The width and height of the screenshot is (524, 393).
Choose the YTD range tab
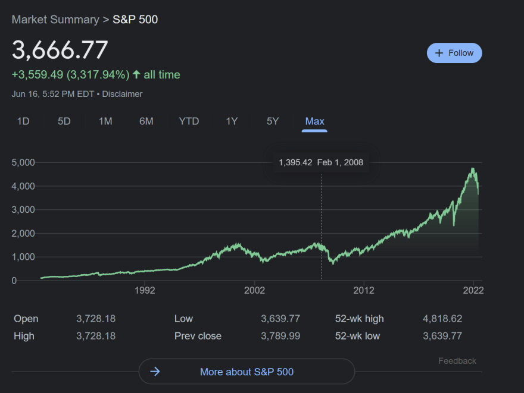pyautogui.click(x=189, y=121)
